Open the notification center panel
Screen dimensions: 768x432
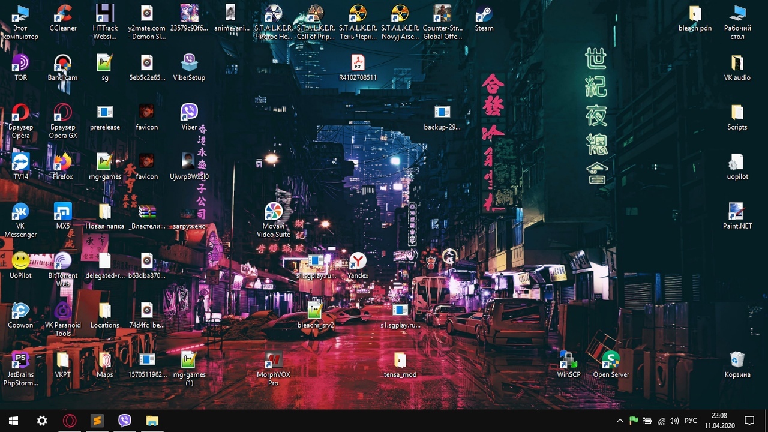[749, 421]
